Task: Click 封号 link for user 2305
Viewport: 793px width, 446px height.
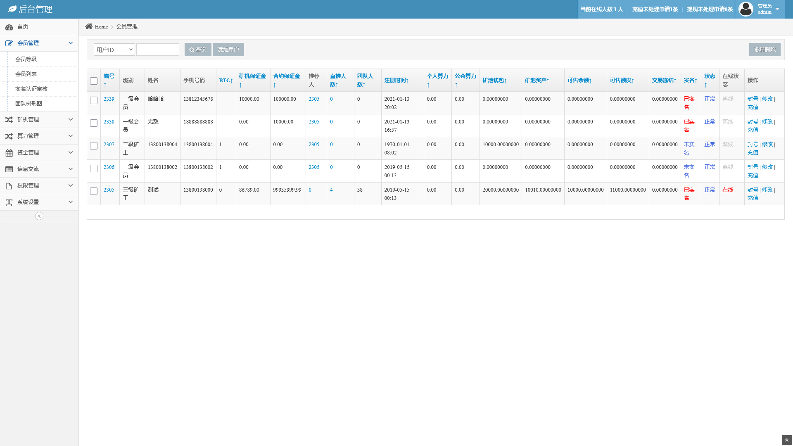Action: click(x=753, y=190)
